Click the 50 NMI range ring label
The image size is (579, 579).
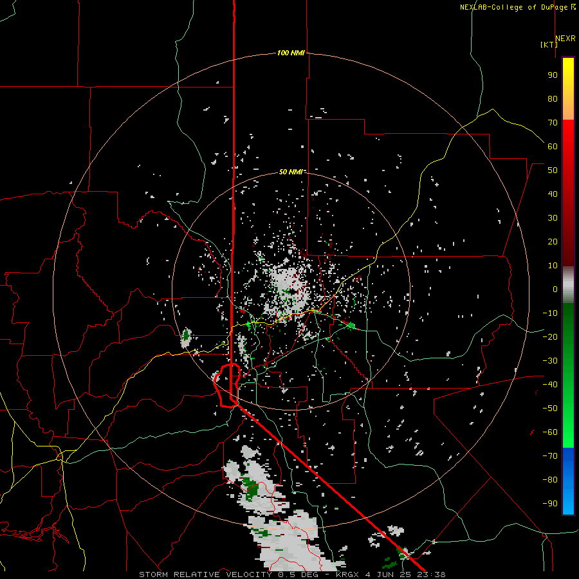pos(291,172)
